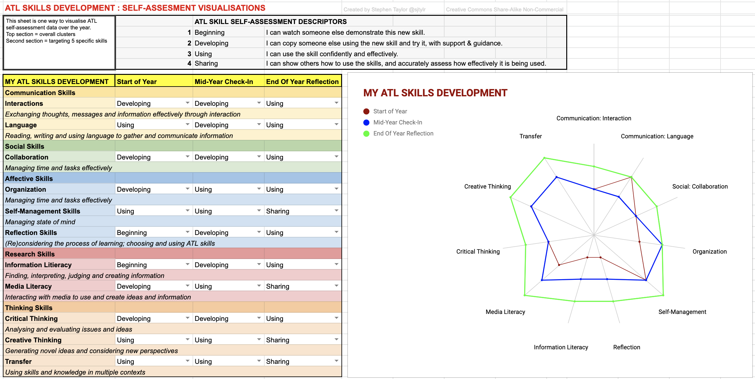755x379 pixels.
Task: Expand Media Literacy End Of Year dropdown
Action: coord(336,286)
